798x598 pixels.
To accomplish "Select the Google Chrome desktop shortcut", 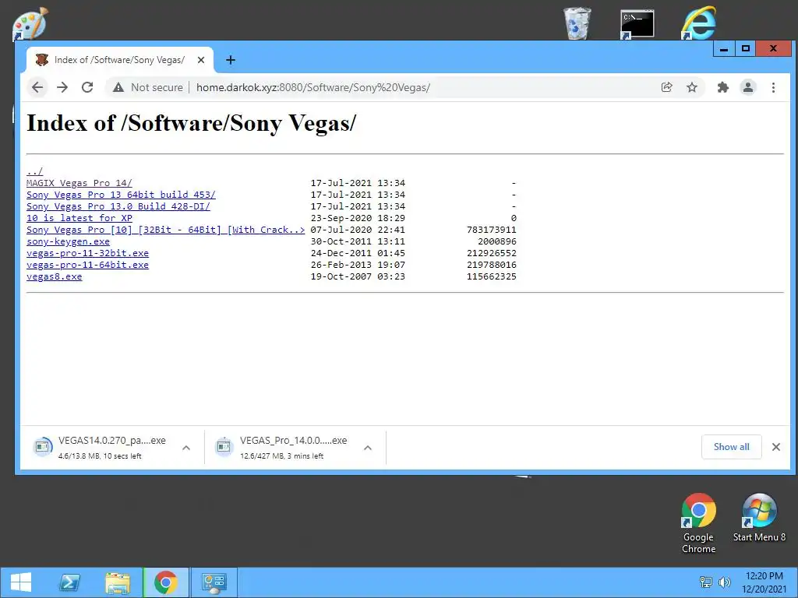I will pyautogui.click(x=698, y=524).
